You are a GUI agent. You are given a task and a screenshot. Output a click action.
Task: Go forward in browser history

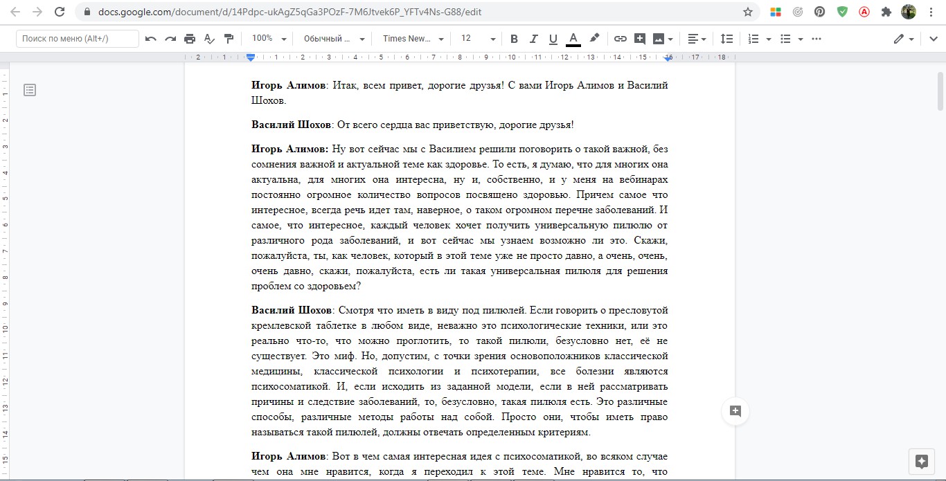pyautogui.click(x=37, y=12)
